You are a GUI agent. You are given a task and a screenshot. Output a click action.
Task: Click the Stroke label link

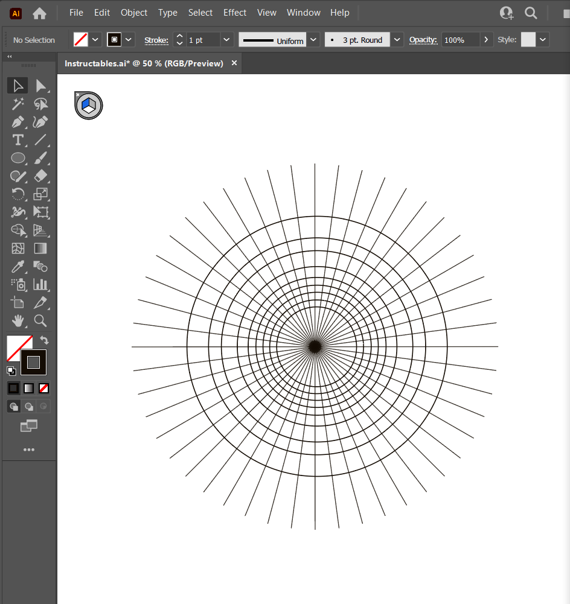(156, 40)
